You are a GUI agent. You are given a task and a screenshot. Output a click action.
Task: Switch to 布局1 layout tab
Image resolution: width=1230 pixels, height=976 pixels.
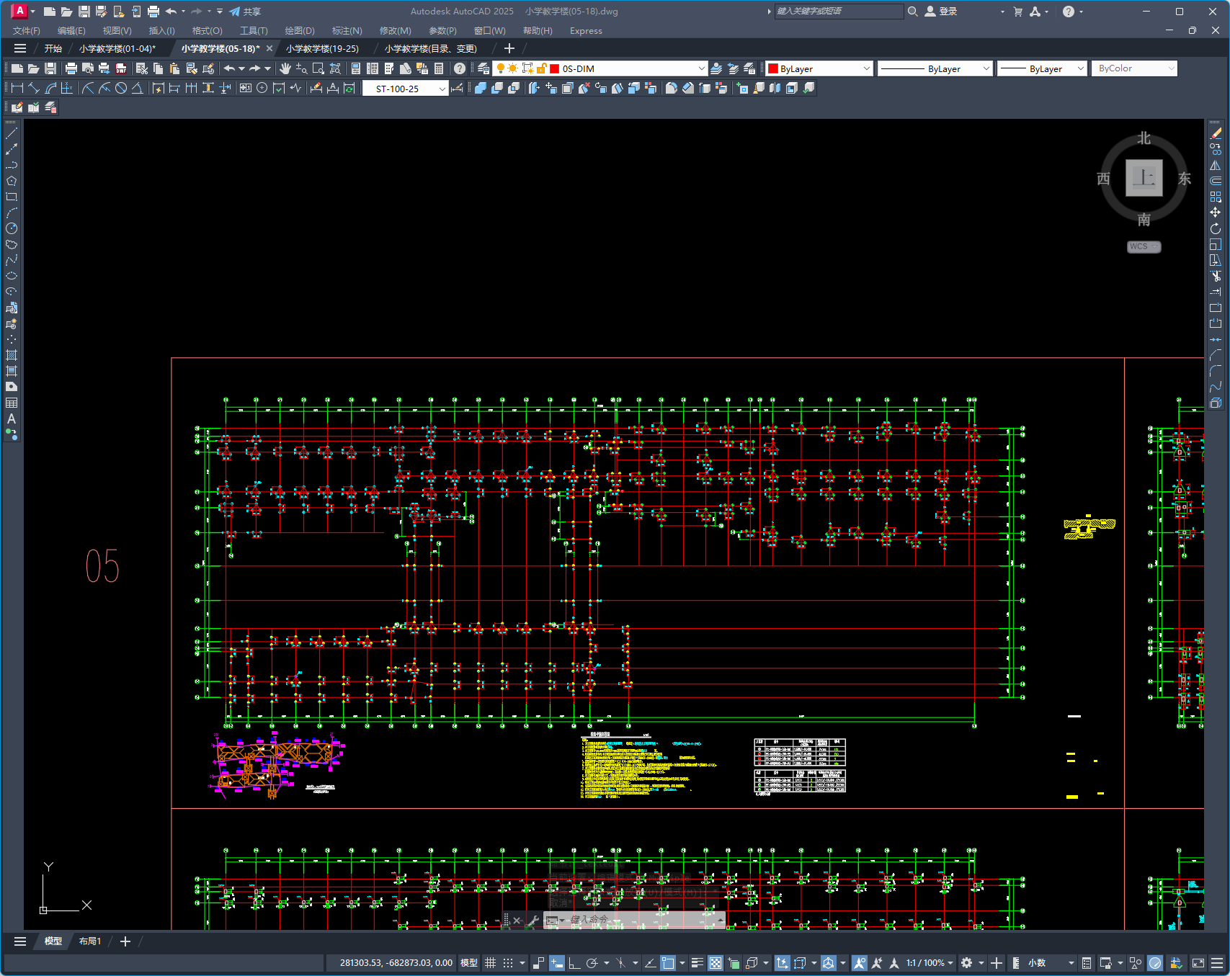point(90,941)
